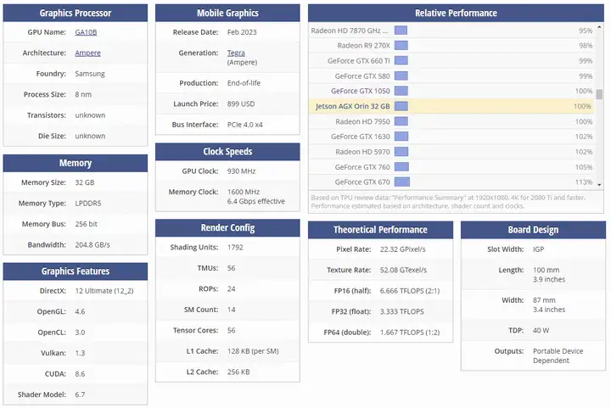The height and width of the screenshot is (408, 611).
Task: Click the GA10B GPU name link
Action: pyautogui.click(x=86, y=32)
